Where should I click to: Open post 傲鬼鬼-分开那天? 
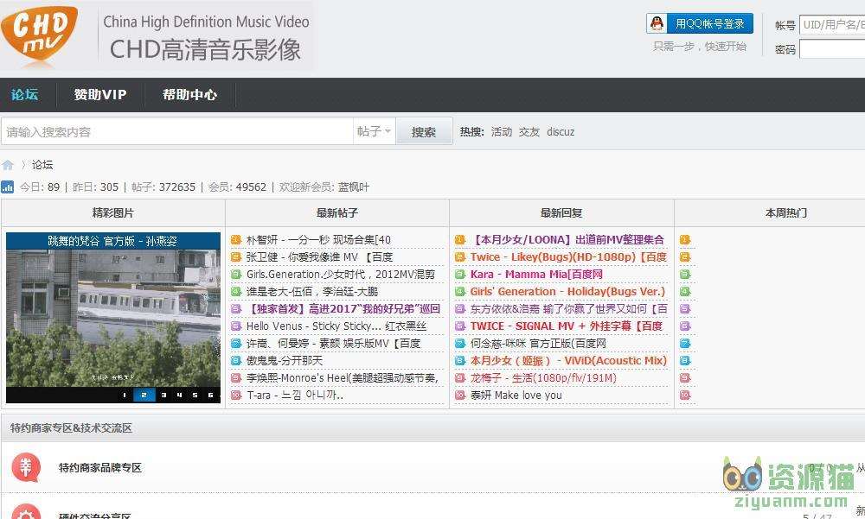[x=284, y=360]
